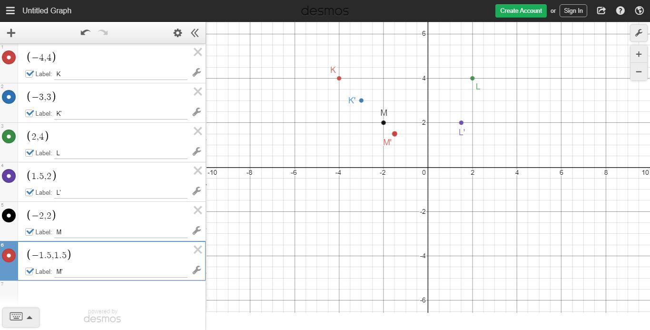Expand the keyboard toggle arrow
Image resolution: width=650 pixels, height=330 pixels.
click(30, 317)
